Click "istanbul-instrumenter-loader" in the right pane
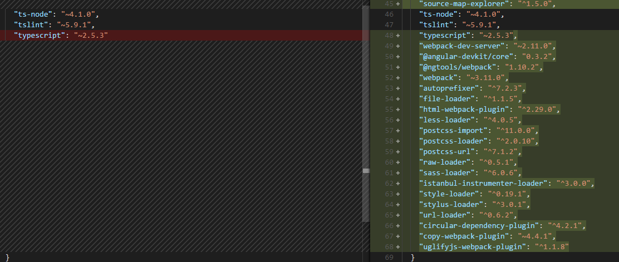The height and width of the screenshot is (262, 619). 482,184
